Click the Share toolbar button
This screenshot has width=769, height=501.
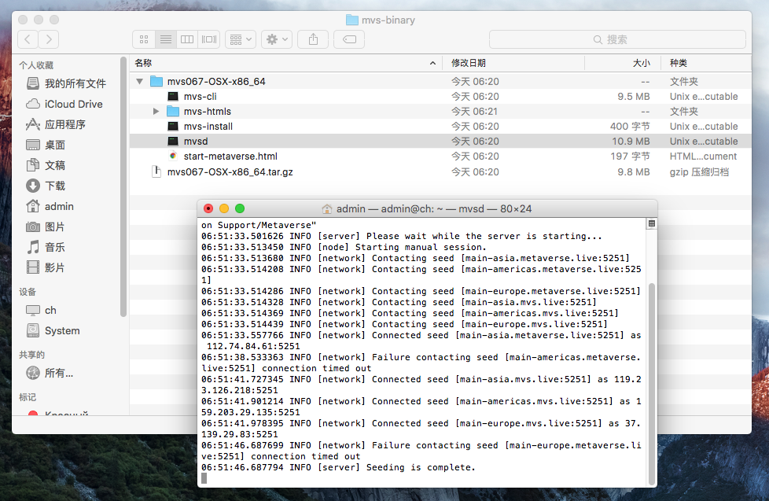pos(314,39)
